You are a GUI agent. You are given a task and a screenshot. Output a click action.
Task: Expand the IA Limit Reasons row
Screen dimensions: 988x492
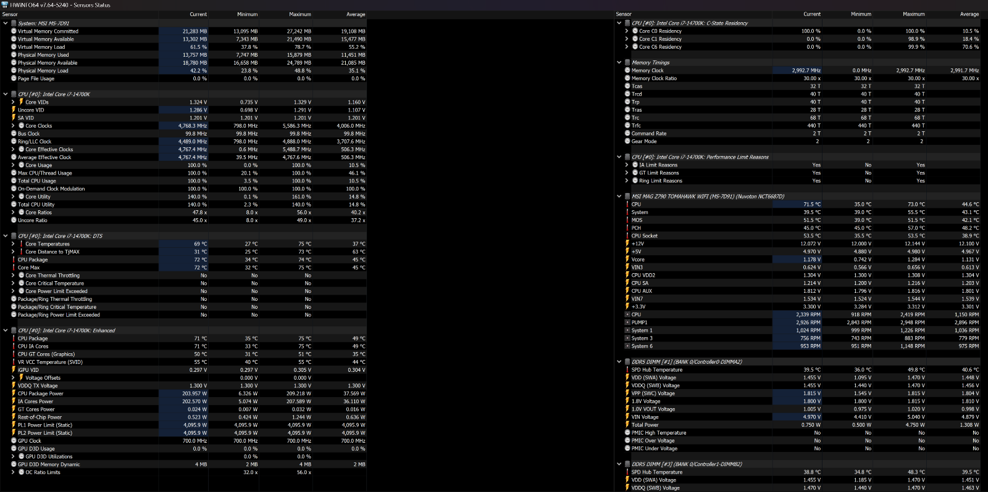click(627, 165)
